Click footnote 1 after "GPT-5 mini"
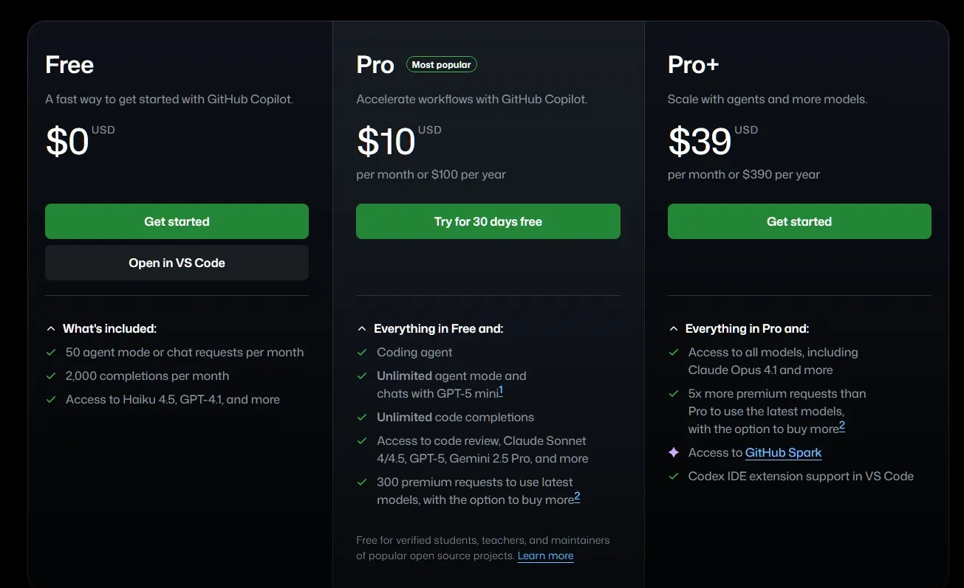Image resolution: width=964 pixels, height=588 pixels. (x=501, y=389)
